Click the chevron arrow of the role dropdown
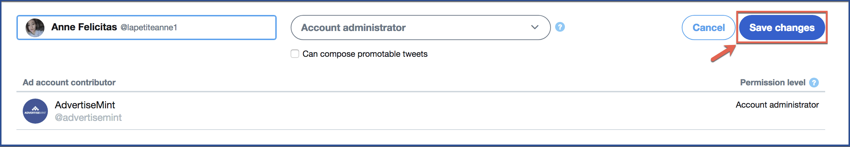 pos(534,27)
